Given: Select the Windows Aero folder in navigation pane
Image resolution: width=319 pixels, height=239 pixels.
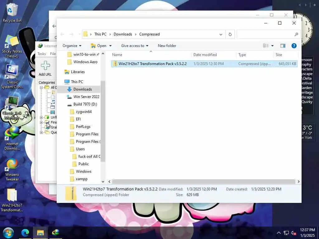Looking at the screenshot, I should coord(83,62).
